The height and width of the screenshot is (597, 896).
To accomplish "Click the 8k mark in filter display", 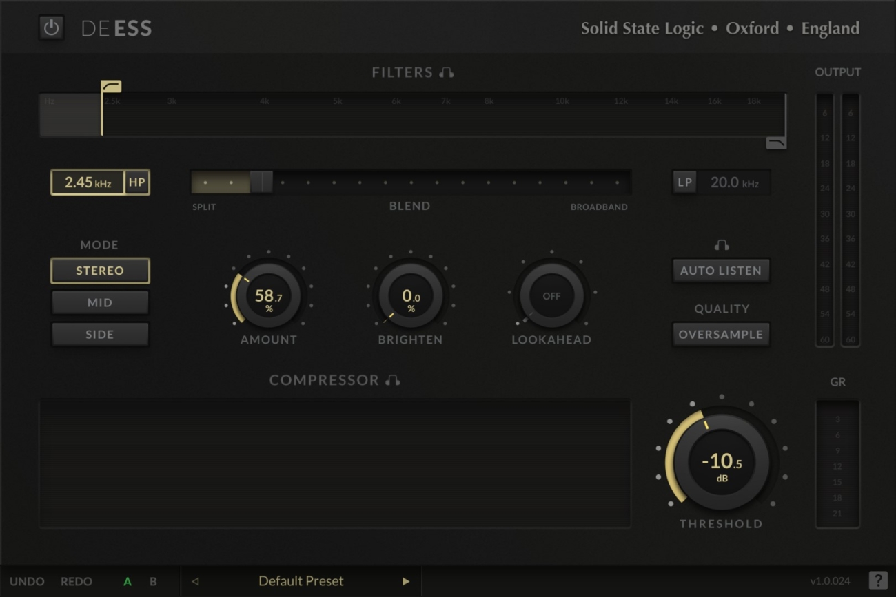I will pyautogui.click(x=489, y=101).
